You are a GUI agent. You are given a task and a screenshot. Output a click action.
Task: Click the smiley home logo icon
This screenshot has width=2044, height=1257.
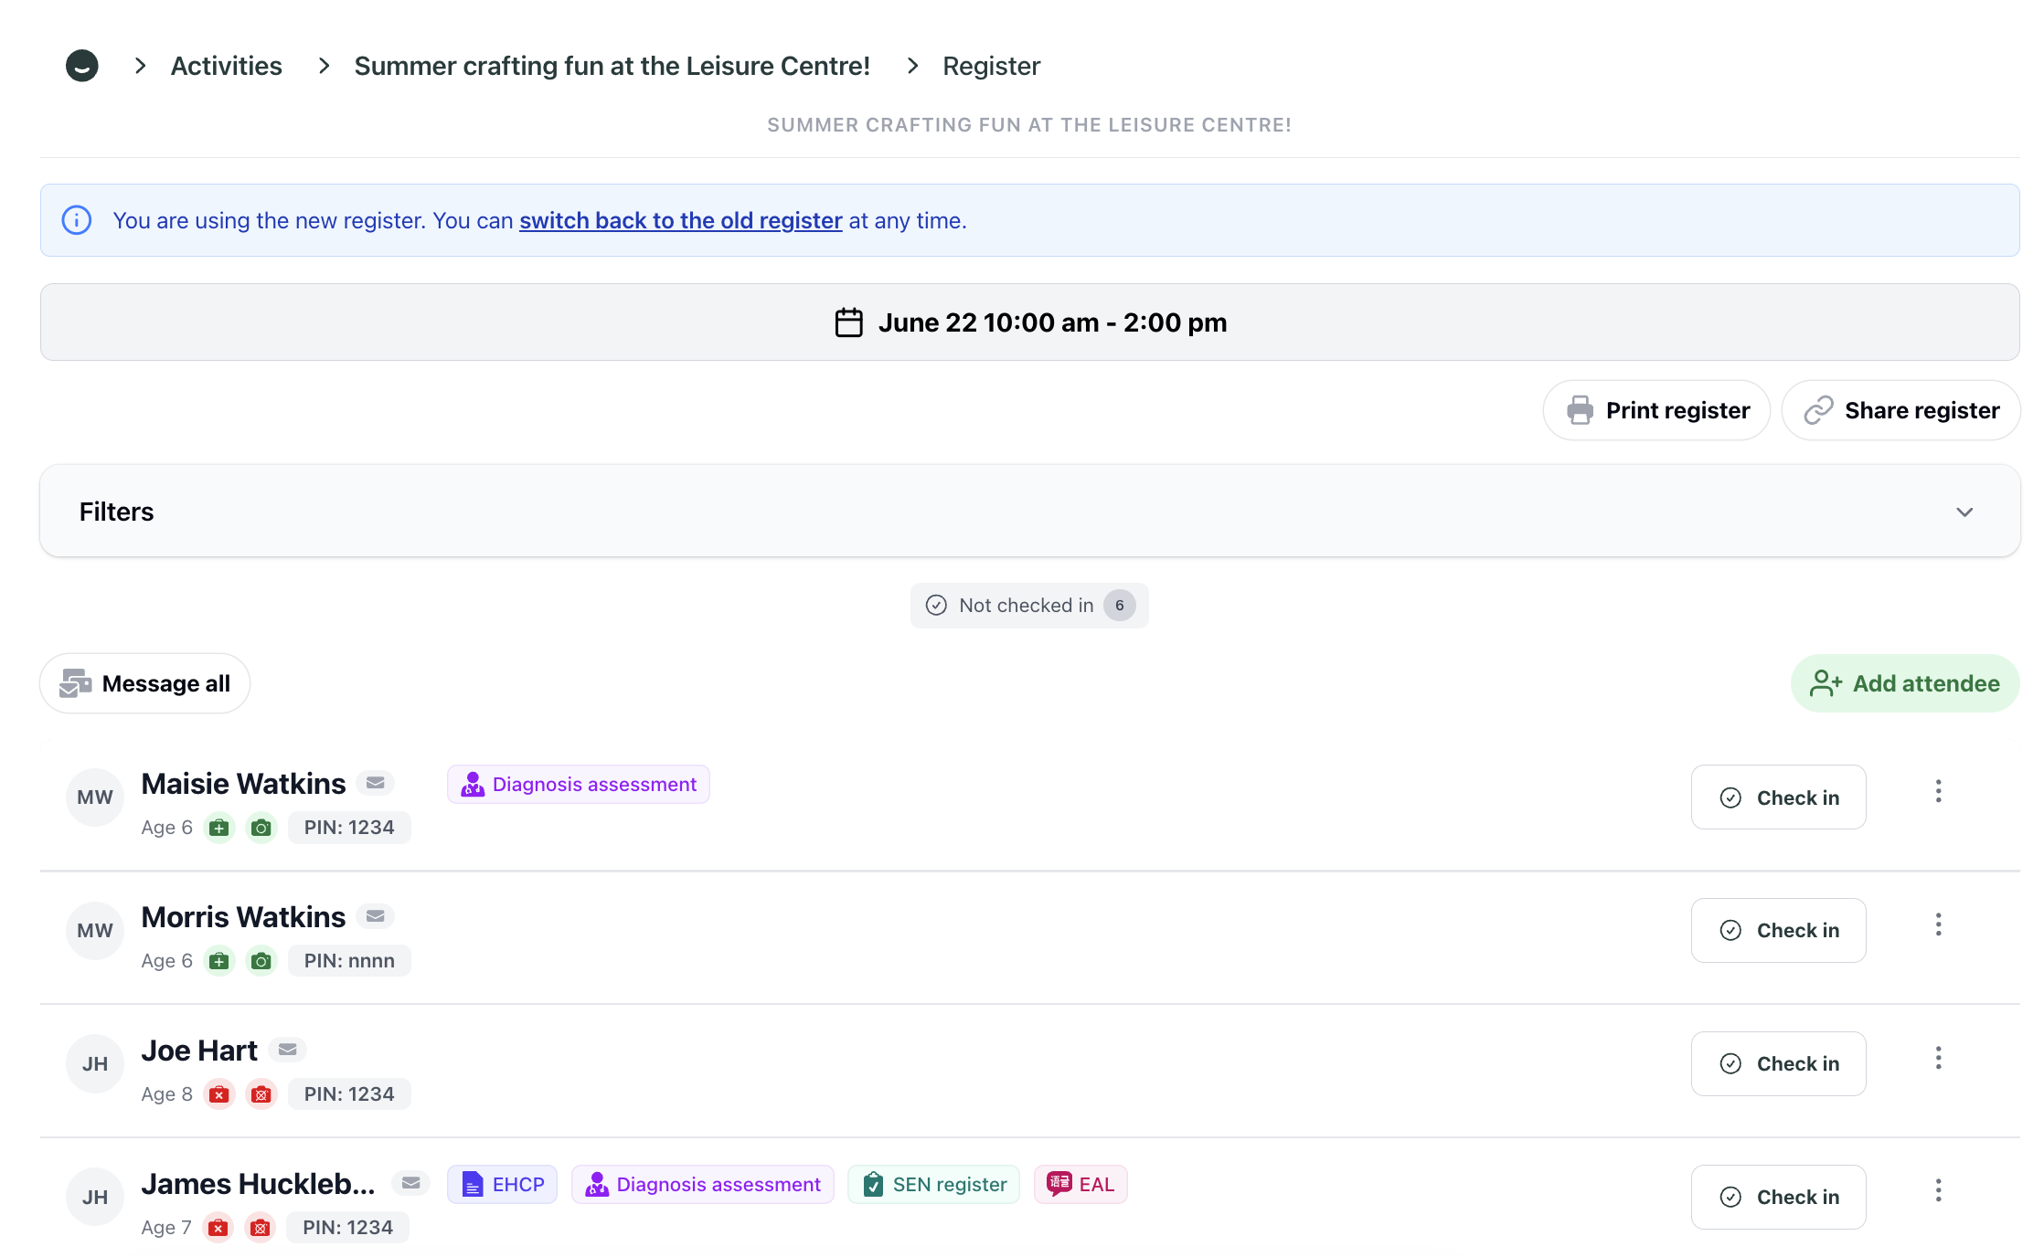pyautogui.click(x=82, y=66)
